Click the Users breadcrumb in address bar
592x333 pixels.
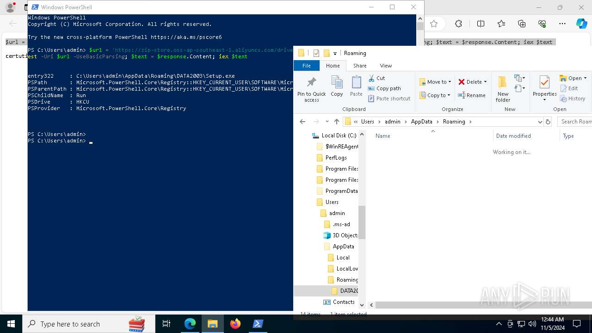tap(367, 122)
